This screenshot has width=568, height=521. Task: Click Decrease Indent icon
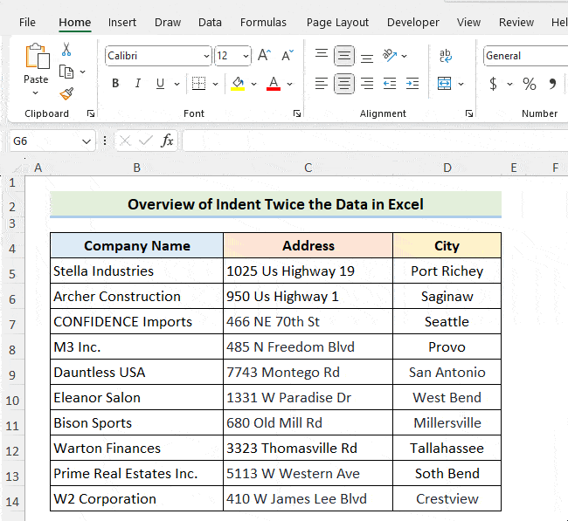point(390,84)
